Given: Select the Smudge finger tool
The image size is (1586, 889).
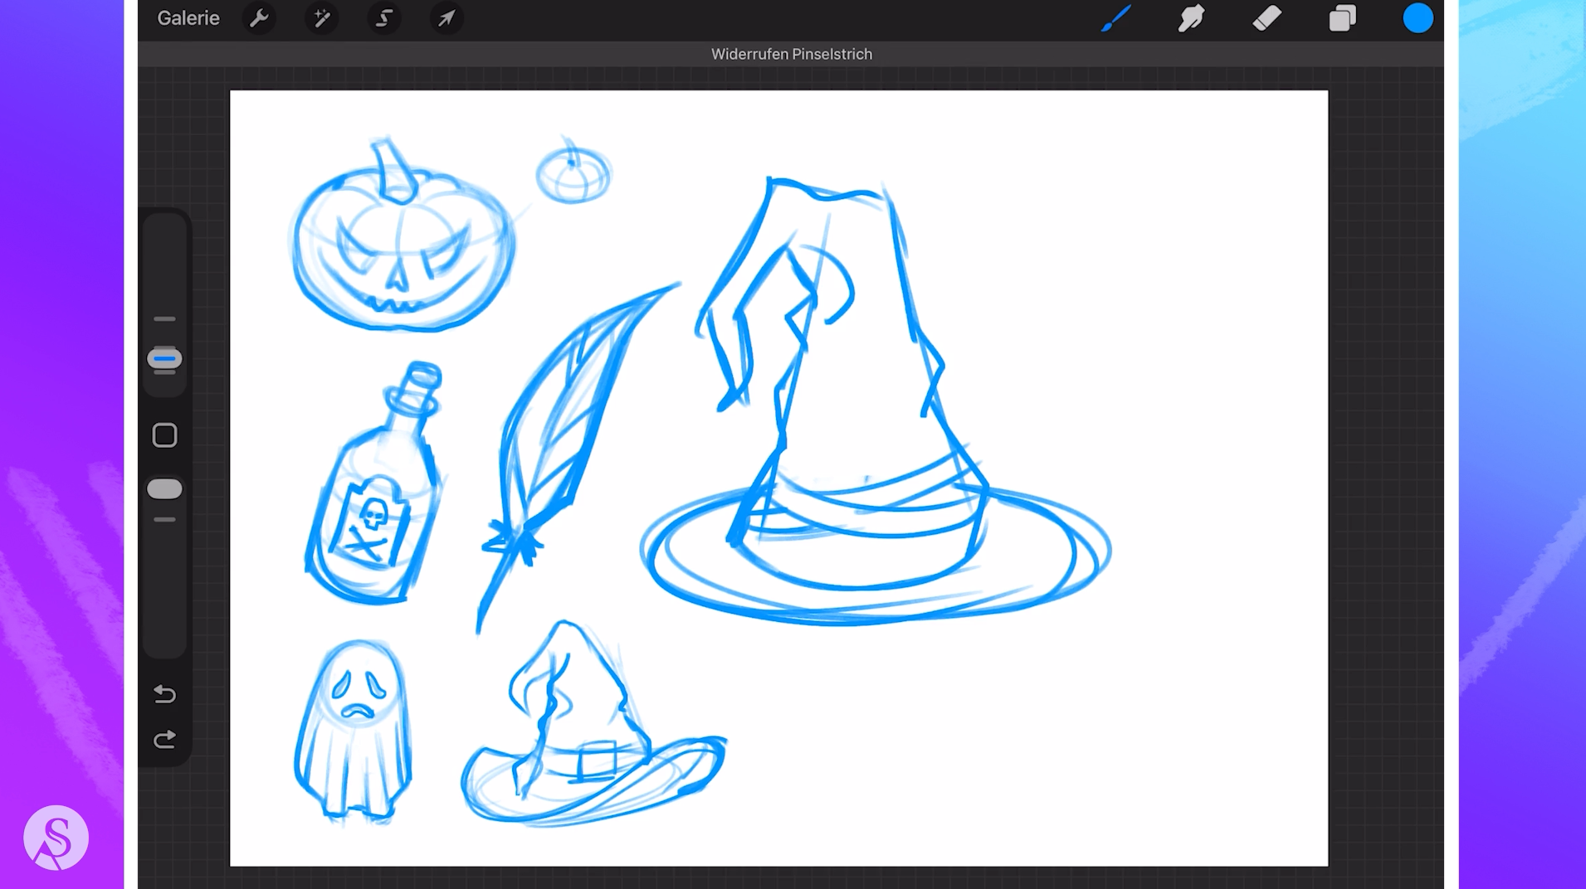Looking at the screenshot, I should pos(1191,18).
